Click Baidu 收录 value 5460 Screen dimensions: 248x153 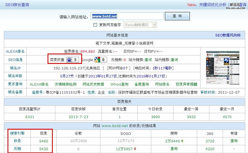coord(44,141)
